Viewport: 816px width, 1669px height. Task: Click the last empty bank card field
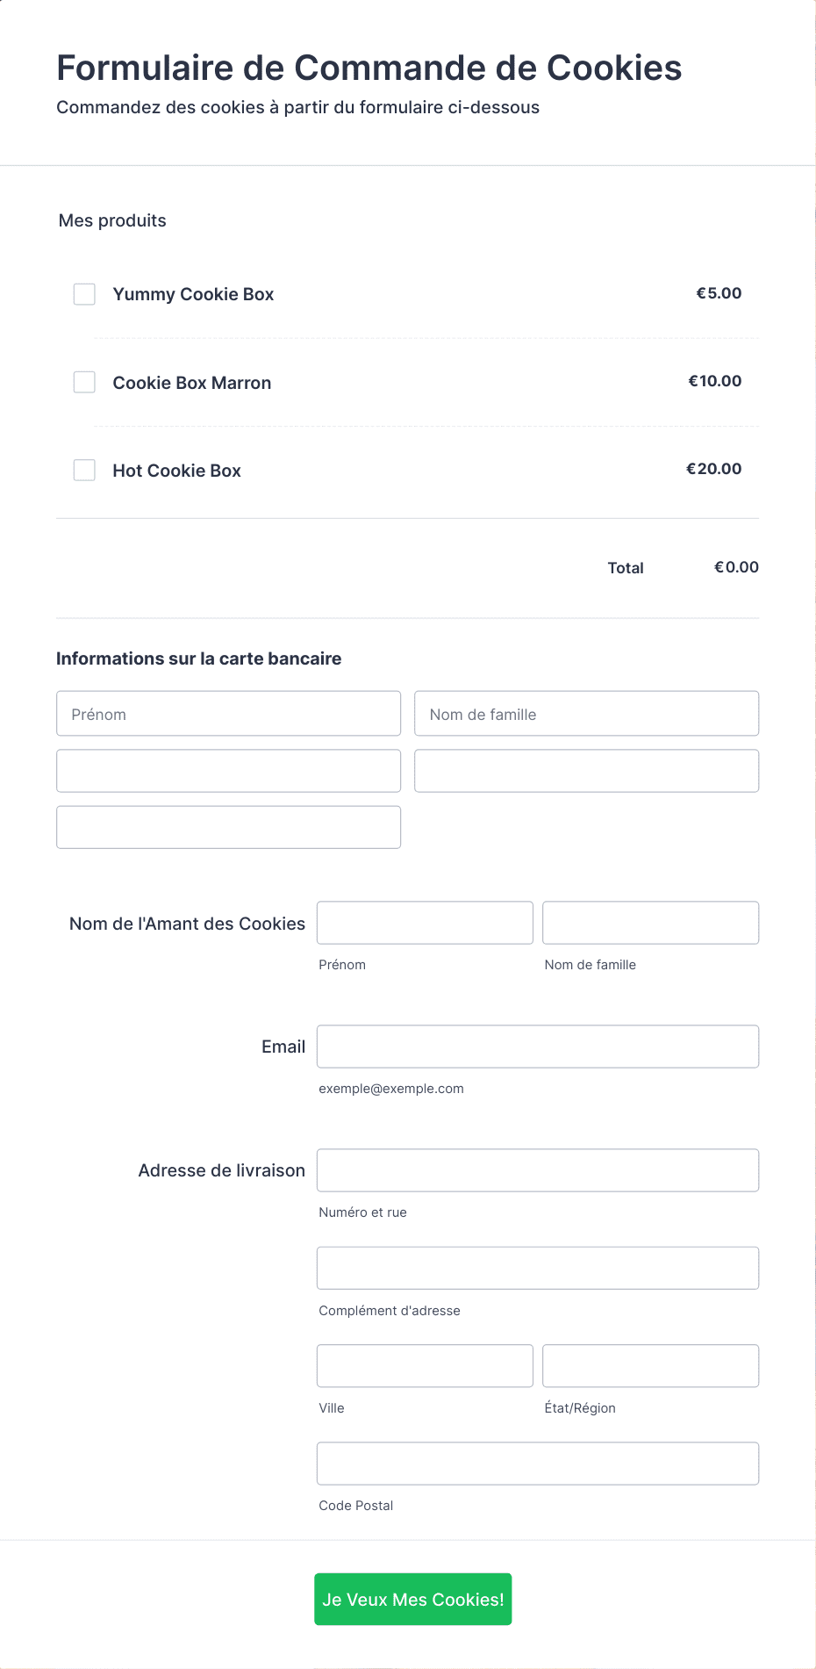click(x=229, y=827)
